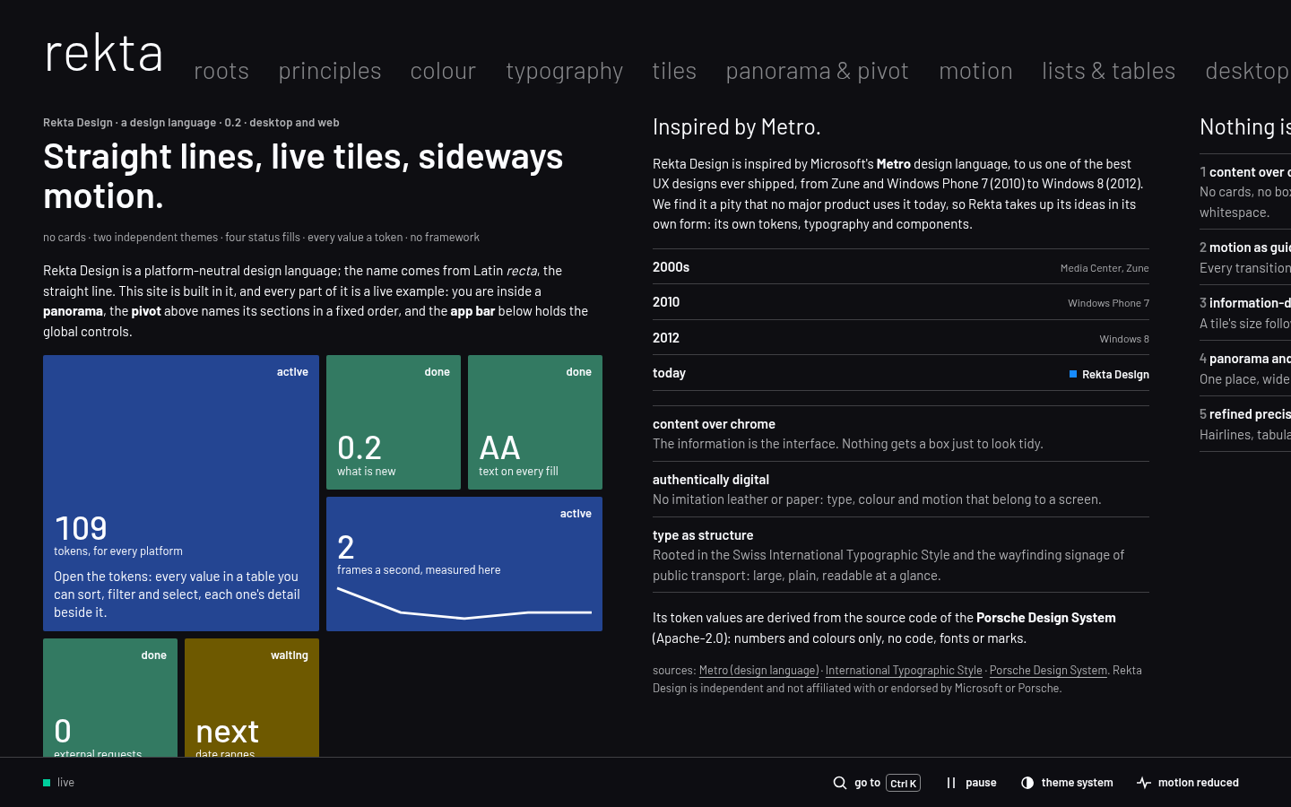Open the yellow next tile

point(252,698)
